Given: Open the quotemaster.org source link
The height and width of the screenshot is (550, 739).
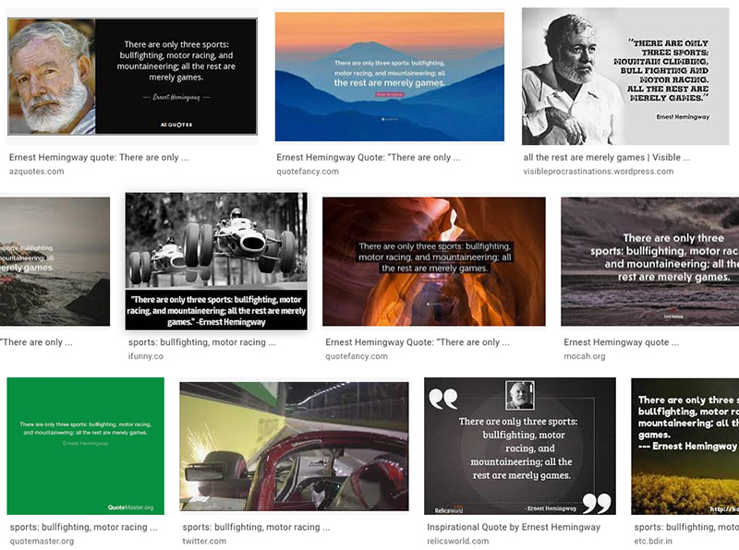Looking at the screenshot, I should [x=42, y=541].
